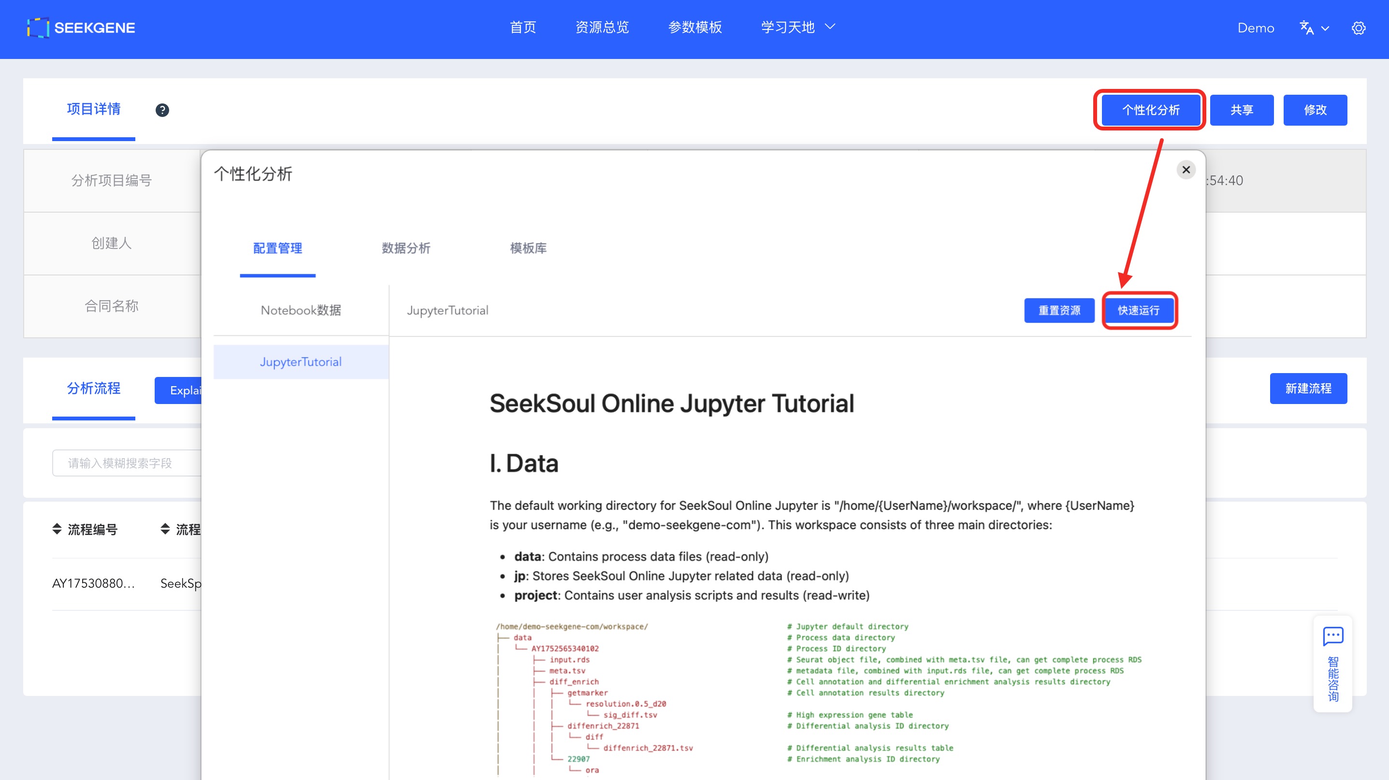This screenshot has height=780, width=1389.
Task: Sort using the second column's arrows
Action: 165,529
